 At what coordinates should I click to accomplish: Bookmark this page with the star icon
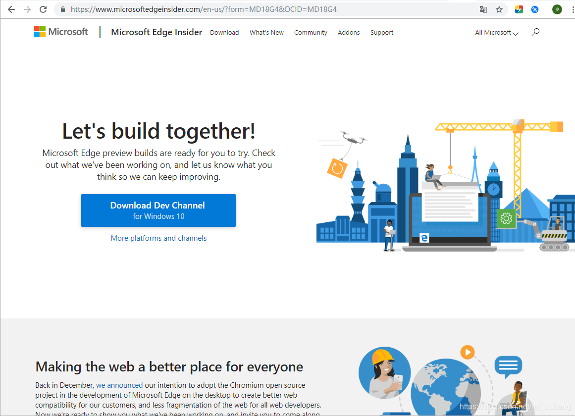(x=499, y=9)
